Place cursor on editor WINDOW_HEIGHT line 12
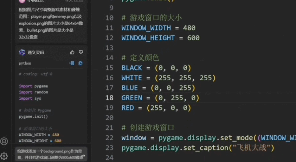The image size is (296, 162). tap(160, 38)
